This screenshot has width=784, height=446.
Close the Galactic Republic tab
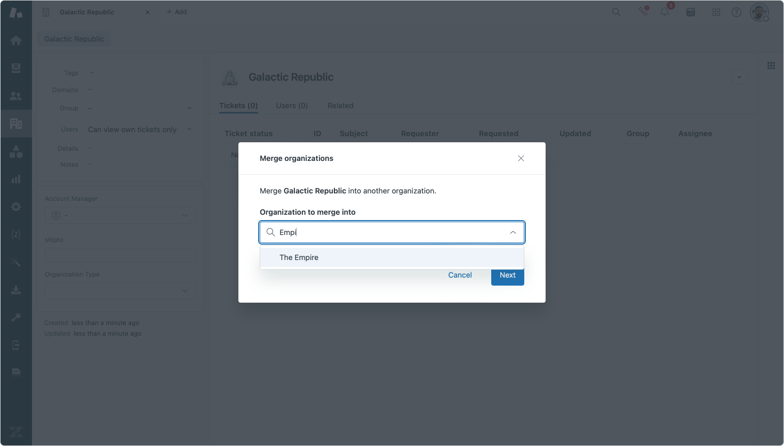coord(148,12)
